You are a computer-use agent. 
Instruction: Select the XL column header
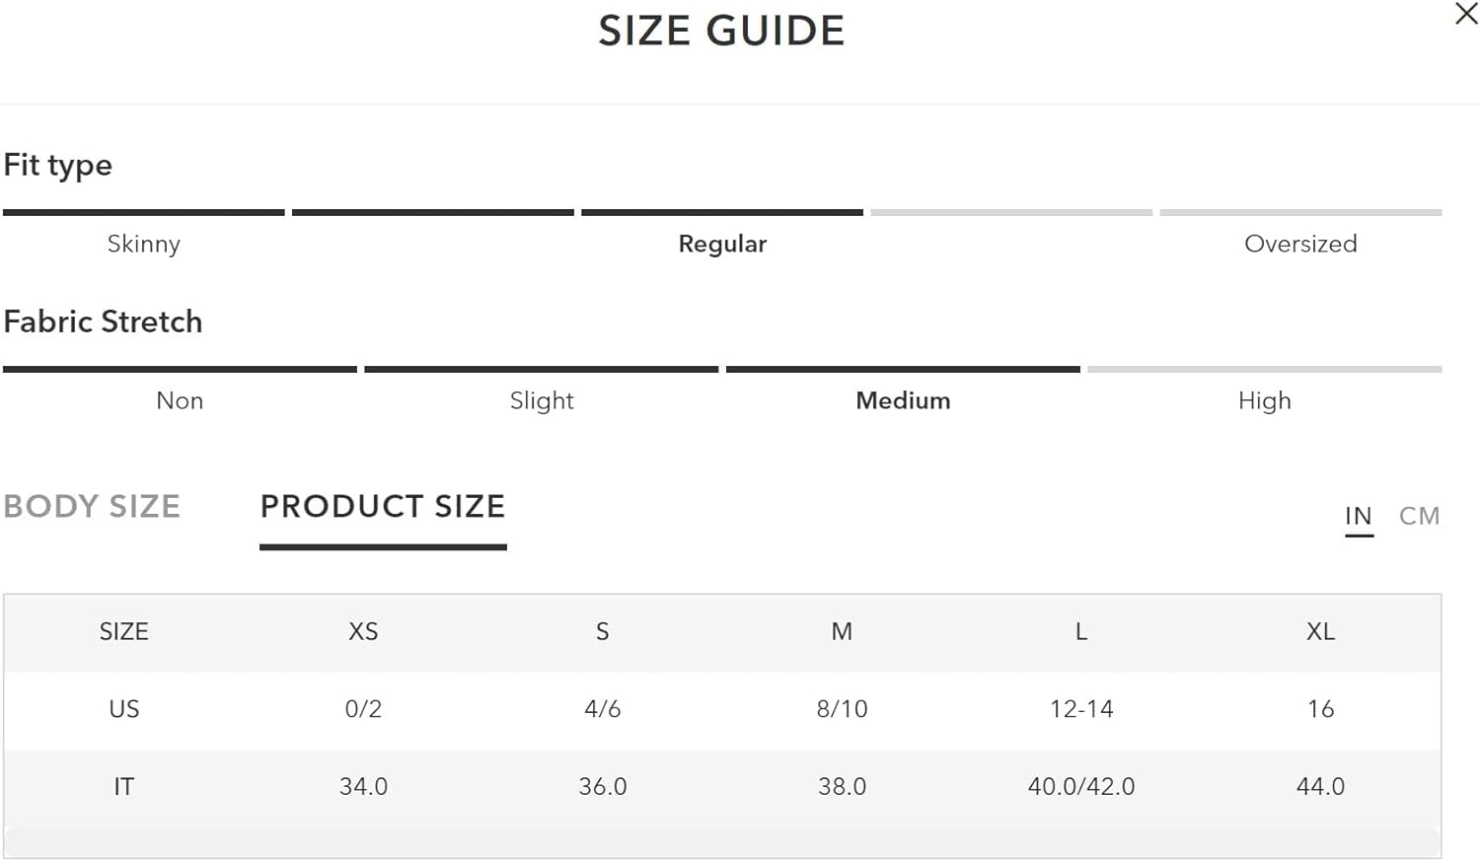tap(1320, 631)
